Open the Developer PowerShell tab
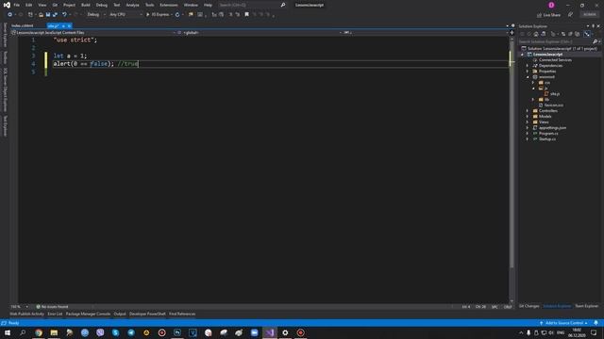The width and height of the screenshot is (604, 339). point(147,314)
